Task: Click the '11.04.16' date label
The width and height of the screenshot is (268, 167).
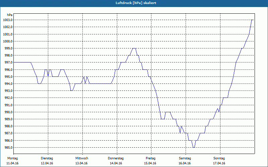Action: click(x=12, y=163)
